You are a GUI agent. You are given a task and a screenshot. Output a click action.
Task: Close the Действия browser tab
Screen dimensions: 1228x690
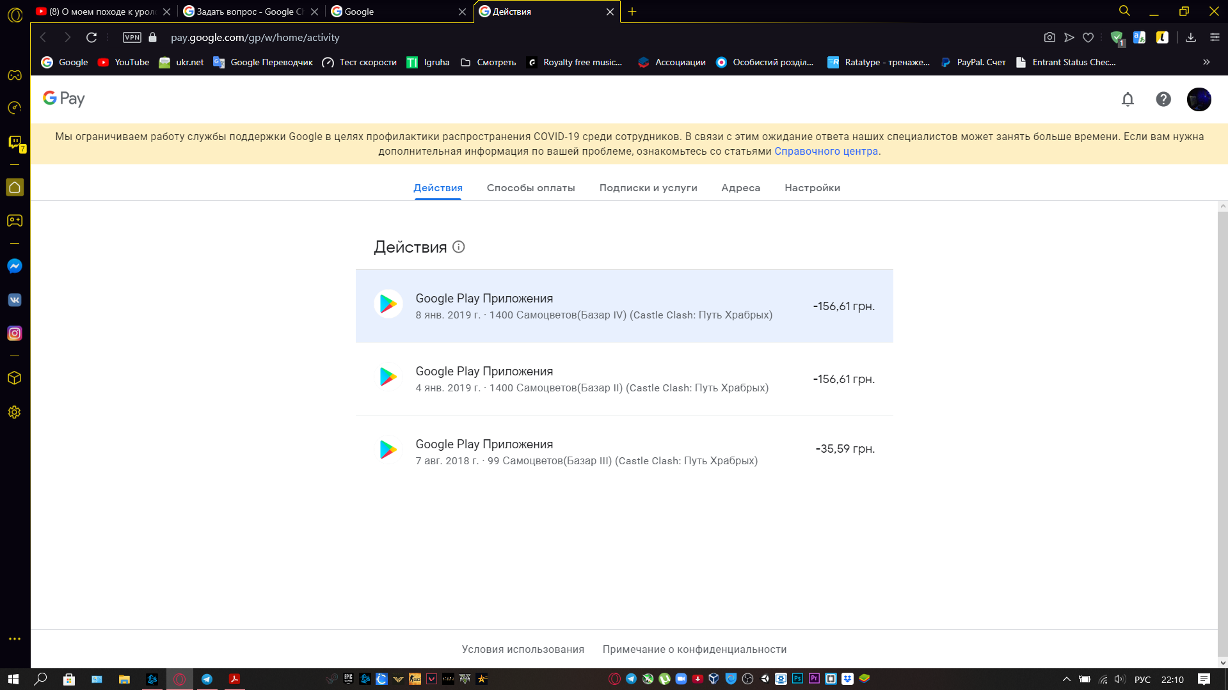610,12
